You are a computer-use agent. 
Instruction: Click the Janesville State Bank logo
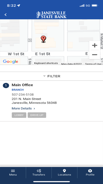click(51, 15)
